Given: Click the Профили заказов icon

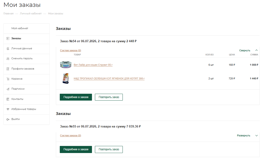Looking at the screenshot, I should point(8,69).
